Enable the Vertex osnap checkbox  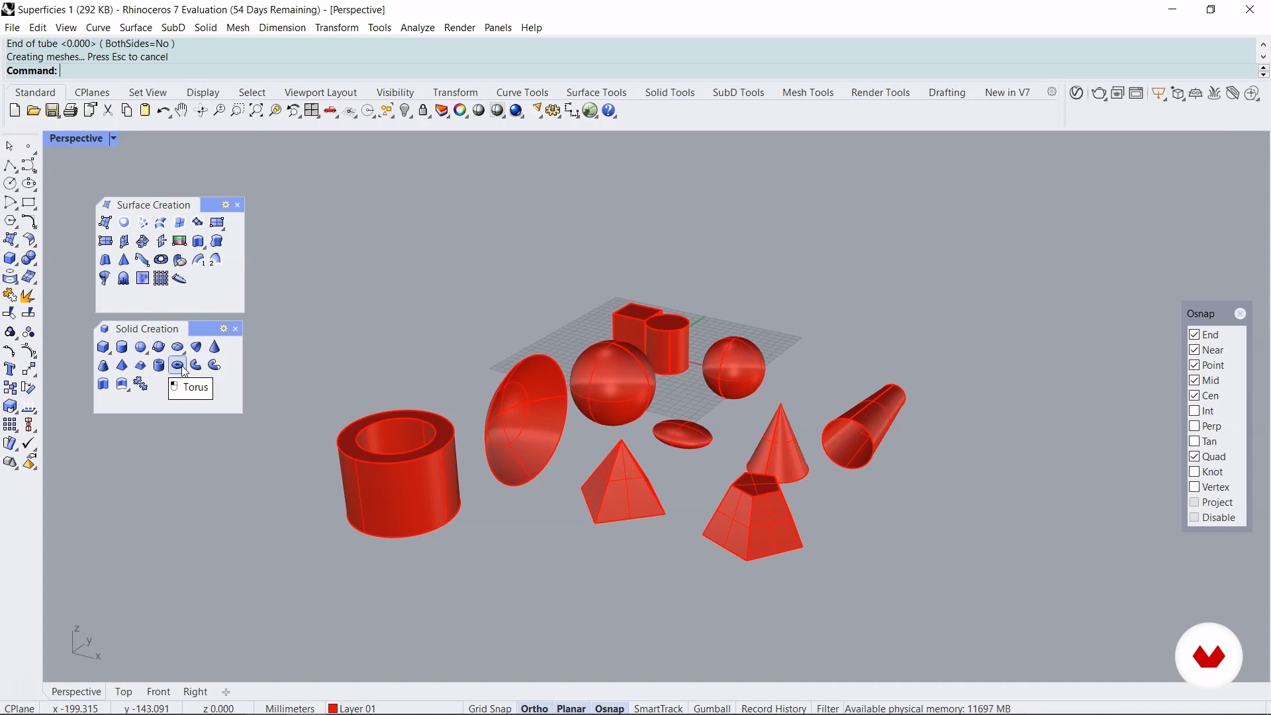pos(1194,487)
